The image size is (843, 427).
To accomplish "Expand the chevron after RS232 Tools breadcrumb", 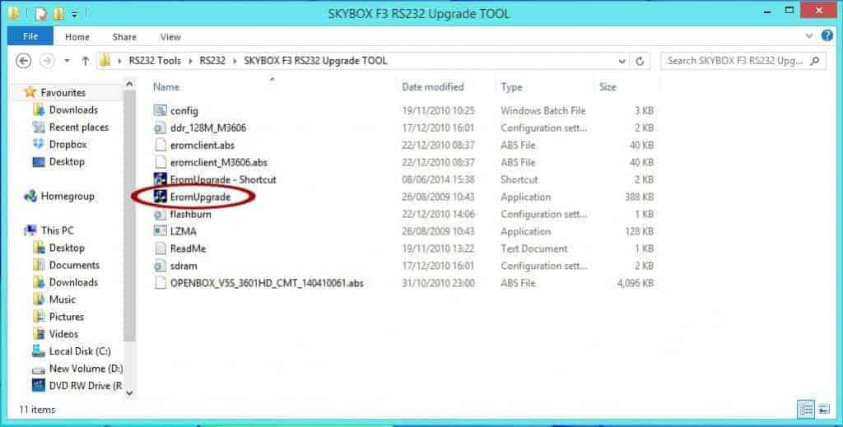I will click(190, 61).
